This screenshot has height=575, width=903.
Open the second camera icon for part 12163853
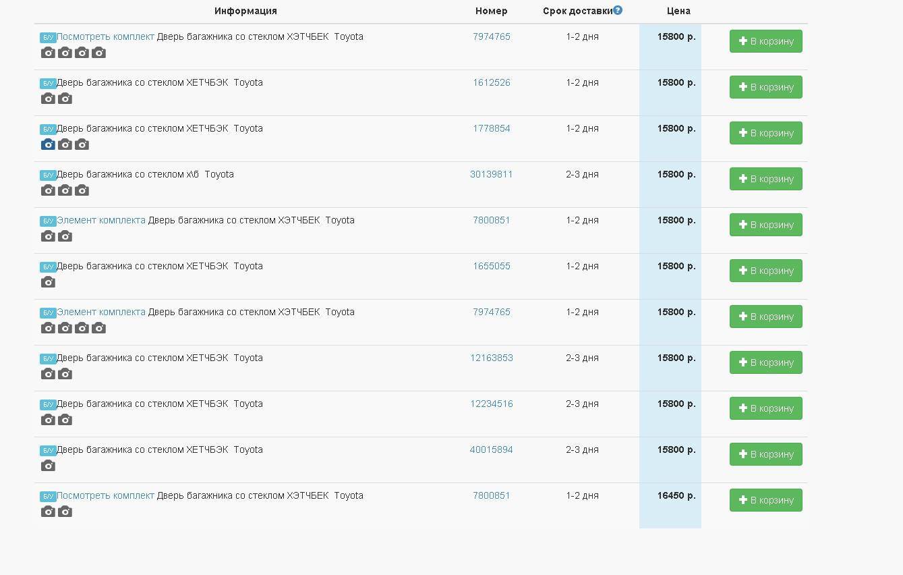coord(65,374)
